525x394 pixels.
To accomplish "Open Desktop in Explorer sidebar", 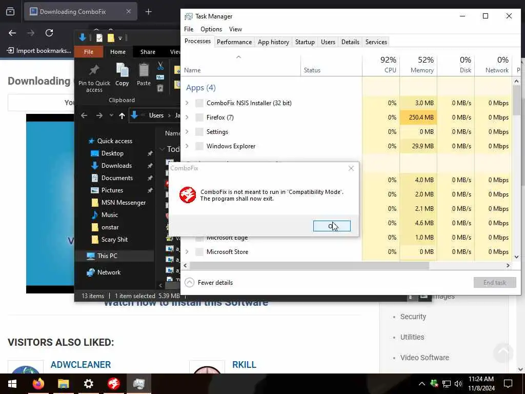I will [x=112, y=153].
